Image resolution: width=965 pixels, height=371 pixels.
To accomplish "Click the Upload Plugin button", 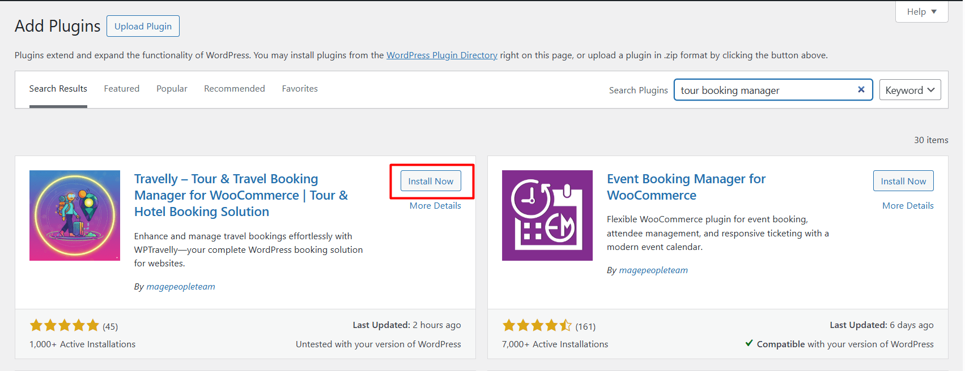I will (x=143, y=26).
